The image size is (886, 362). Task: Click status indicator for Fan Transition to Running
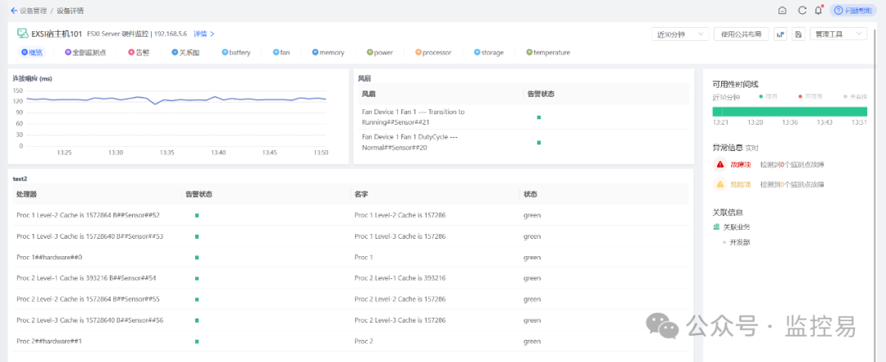[x=538, y=117]
